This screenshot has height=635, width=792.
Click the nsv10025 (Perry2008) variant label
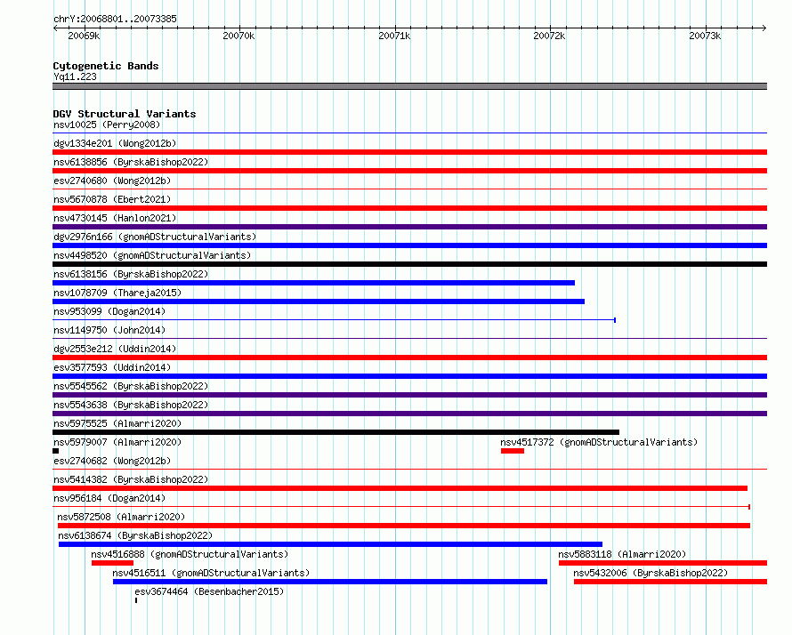(107, 125)
